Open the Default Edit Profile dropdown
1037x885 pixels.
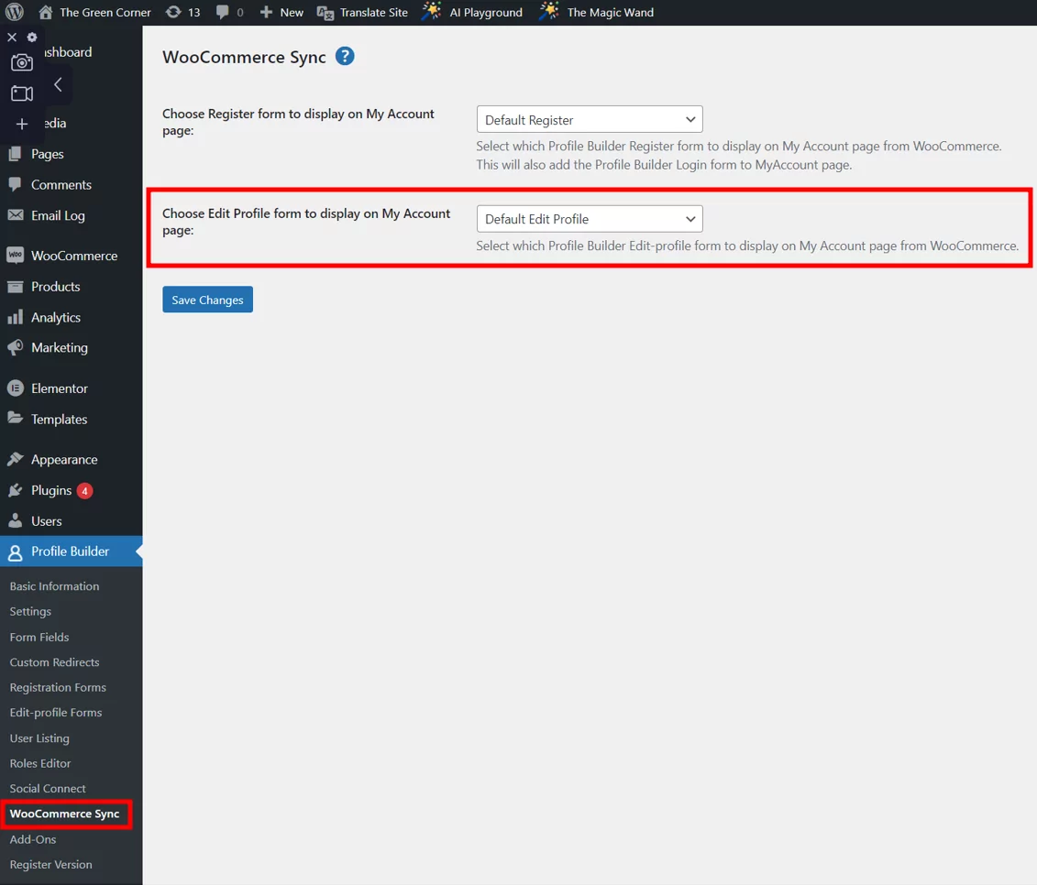(x=590, y=219)
